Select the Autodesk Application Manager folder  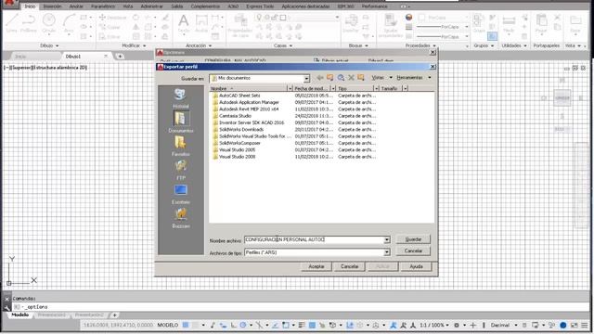point(245,102)
